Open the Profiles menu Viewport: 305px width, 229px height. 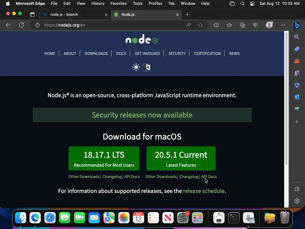tap(155, 4)
